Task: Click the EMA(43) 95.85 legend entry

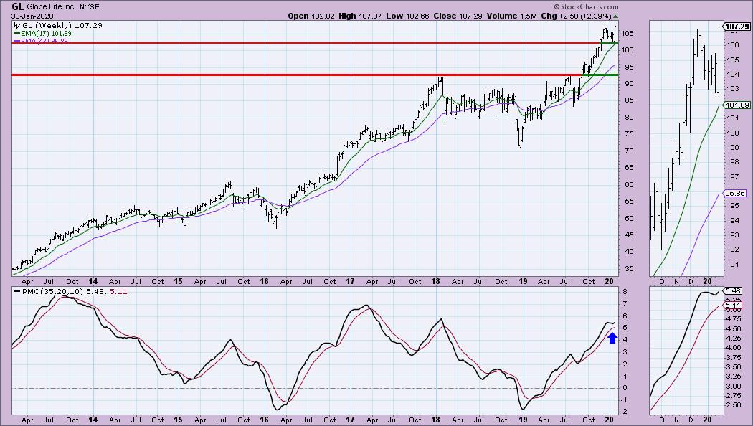Action: point(44,42)
